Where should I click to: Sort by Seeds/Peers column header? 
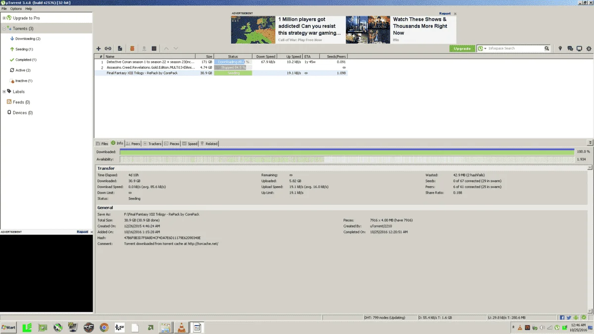(333, 56)
